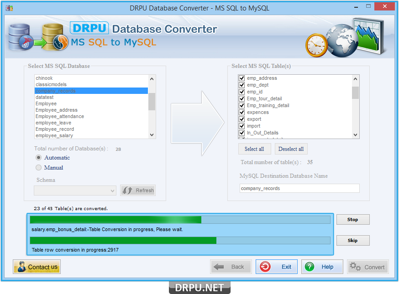Click the table row conversion progress bar
Viewport: 399px width, 294px height.
click(x=180, y=240)
